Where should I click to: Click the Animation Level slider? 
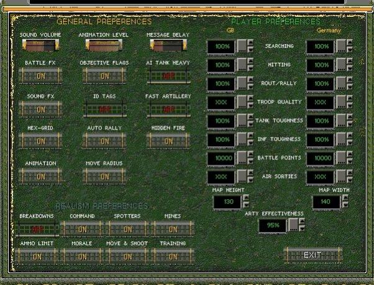click(x=104, y=45)
